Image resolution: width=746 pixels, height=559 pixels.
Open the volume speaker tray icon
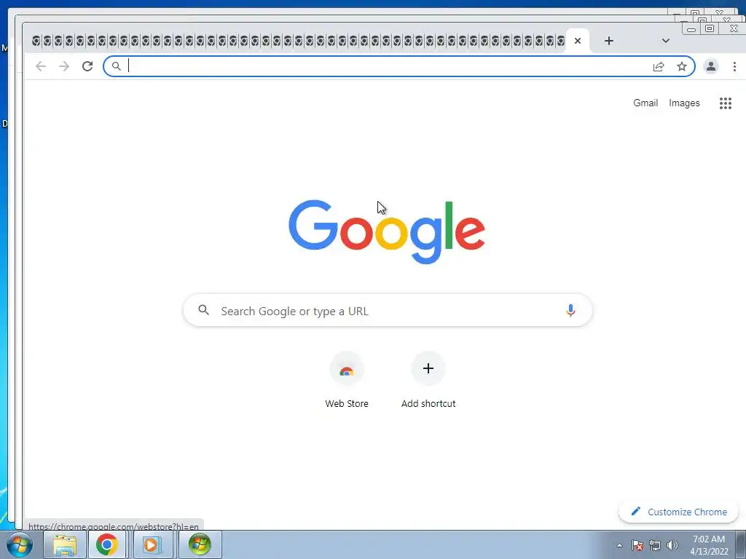click(x=672, y=545)
